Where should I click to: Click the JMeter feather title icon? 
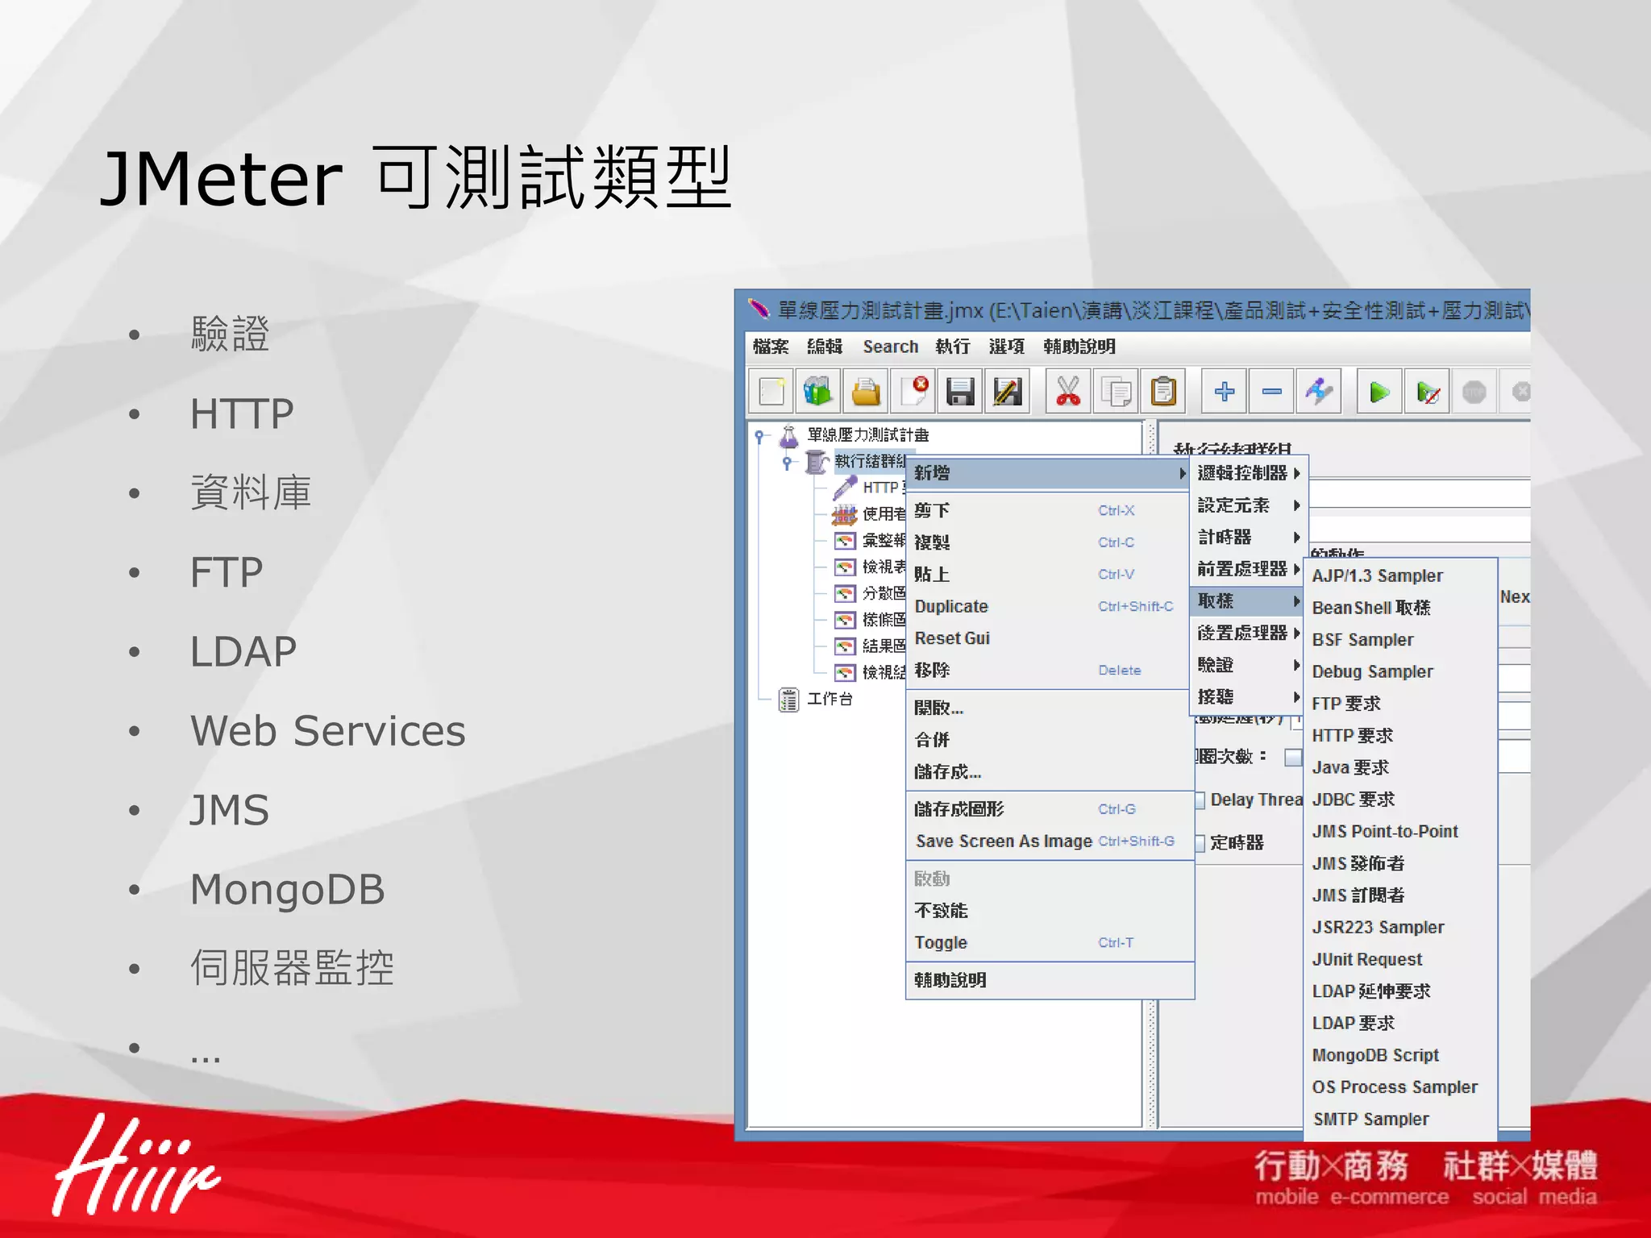(759, 309)
